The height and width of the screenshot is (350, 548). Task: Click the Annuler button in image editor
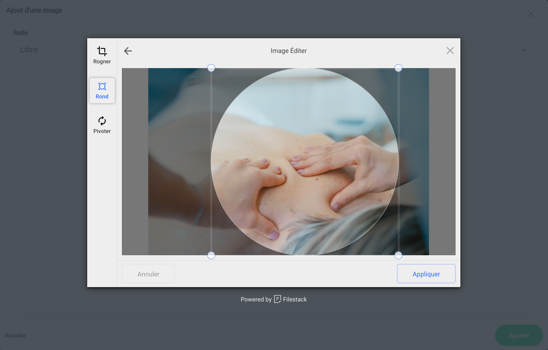(148, 274)
